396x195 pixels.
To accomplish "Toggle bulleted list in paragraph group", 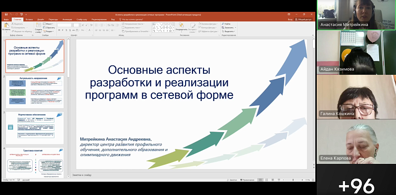I will pyautogui.click(x=97, y=25).
